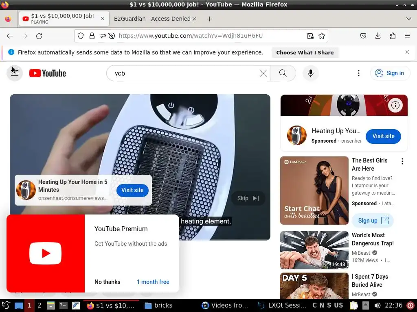417x312 pixels.
Task: Switch to the $1 vs $10,000,000 Job tab
Action: click(64, 19)
